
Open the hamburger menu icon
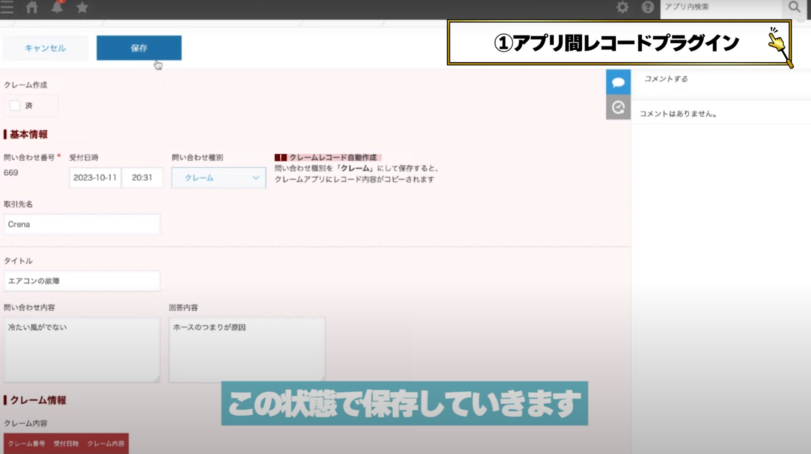click(7, 7)
